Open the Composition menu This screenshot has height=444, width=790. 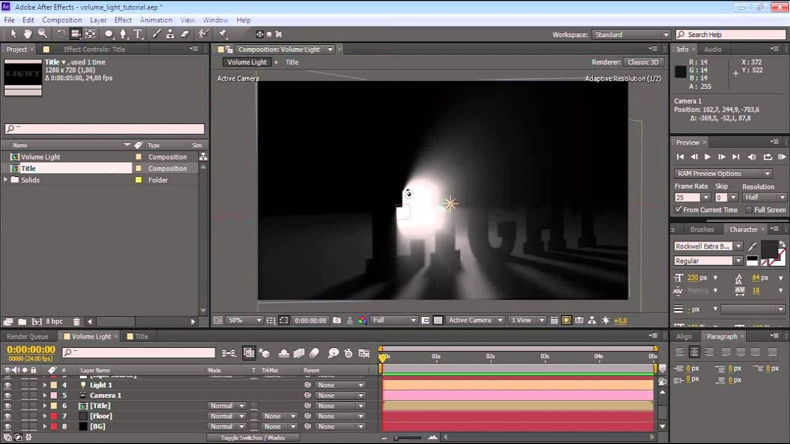[x=62, y=20]
